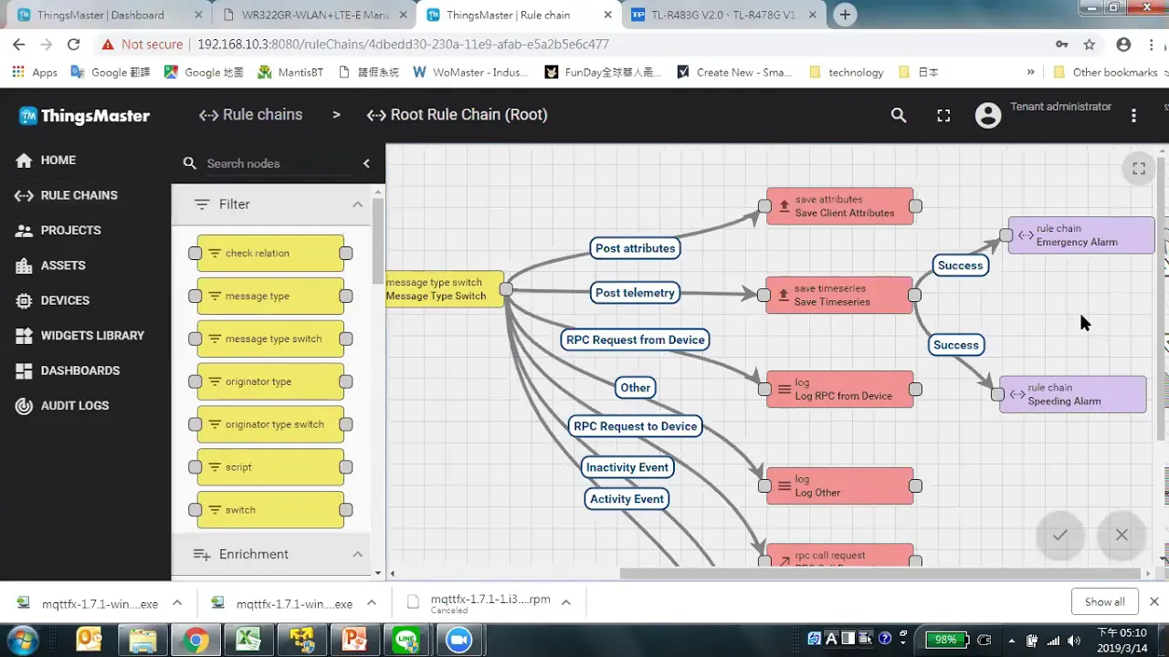Select Emergency Alarm rule chain node
This screenshot has width=1169, height=657.
tap(1081, 235)
